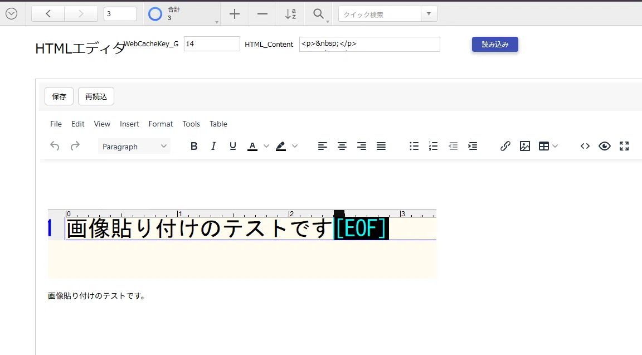642x355 pixels.
Task: Toggle italic formatting
Action: point(213,146)
